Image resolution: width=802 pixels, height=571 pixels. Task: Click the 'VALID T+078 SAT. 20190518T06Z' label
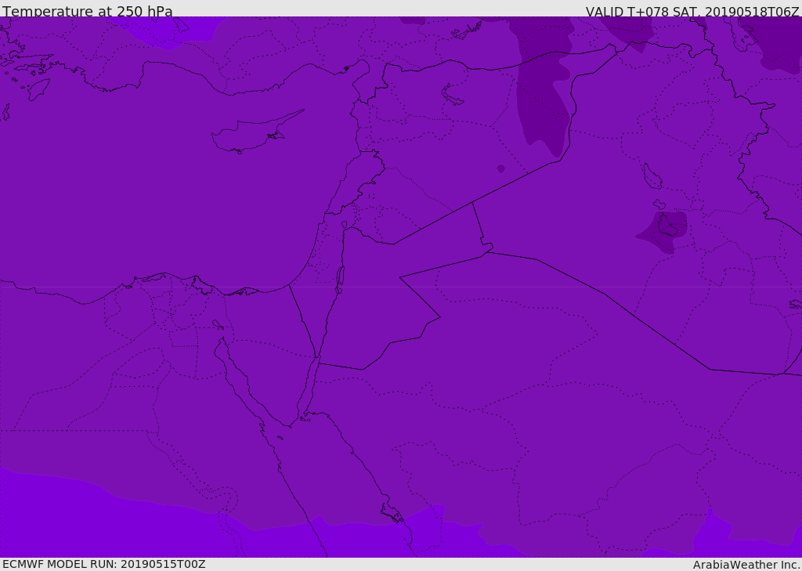point(692,11)
